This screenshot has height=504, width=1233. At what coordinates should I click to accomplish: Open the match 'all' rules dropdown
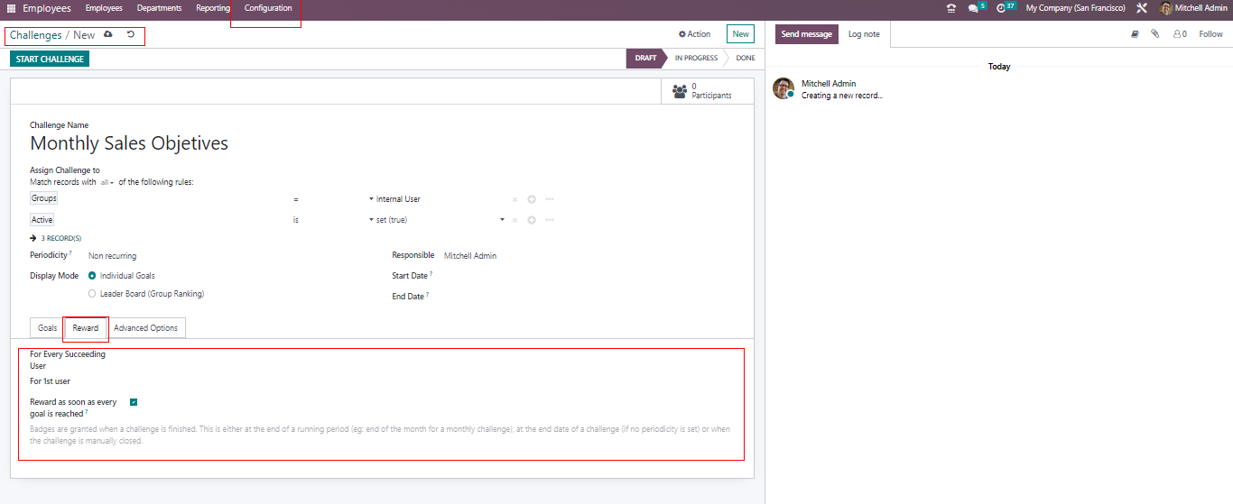pyautogui.click(x=107, y=182)
